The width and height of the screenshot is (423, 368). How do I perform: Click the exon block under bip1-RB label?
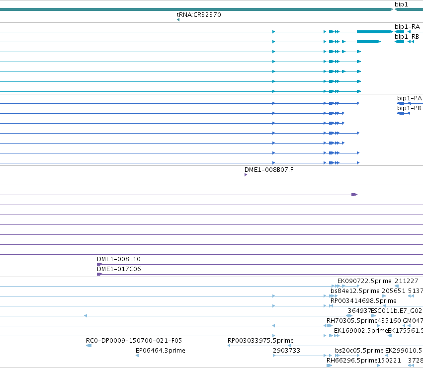click(x=400, y=42)
